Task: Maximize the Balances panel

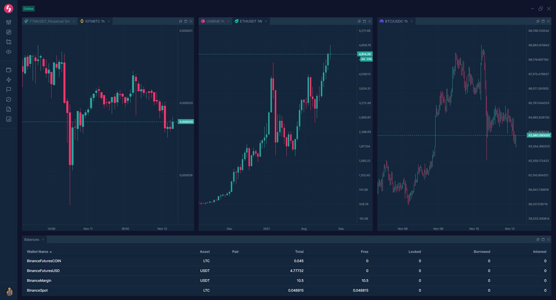Action: (x=543, y=239)
